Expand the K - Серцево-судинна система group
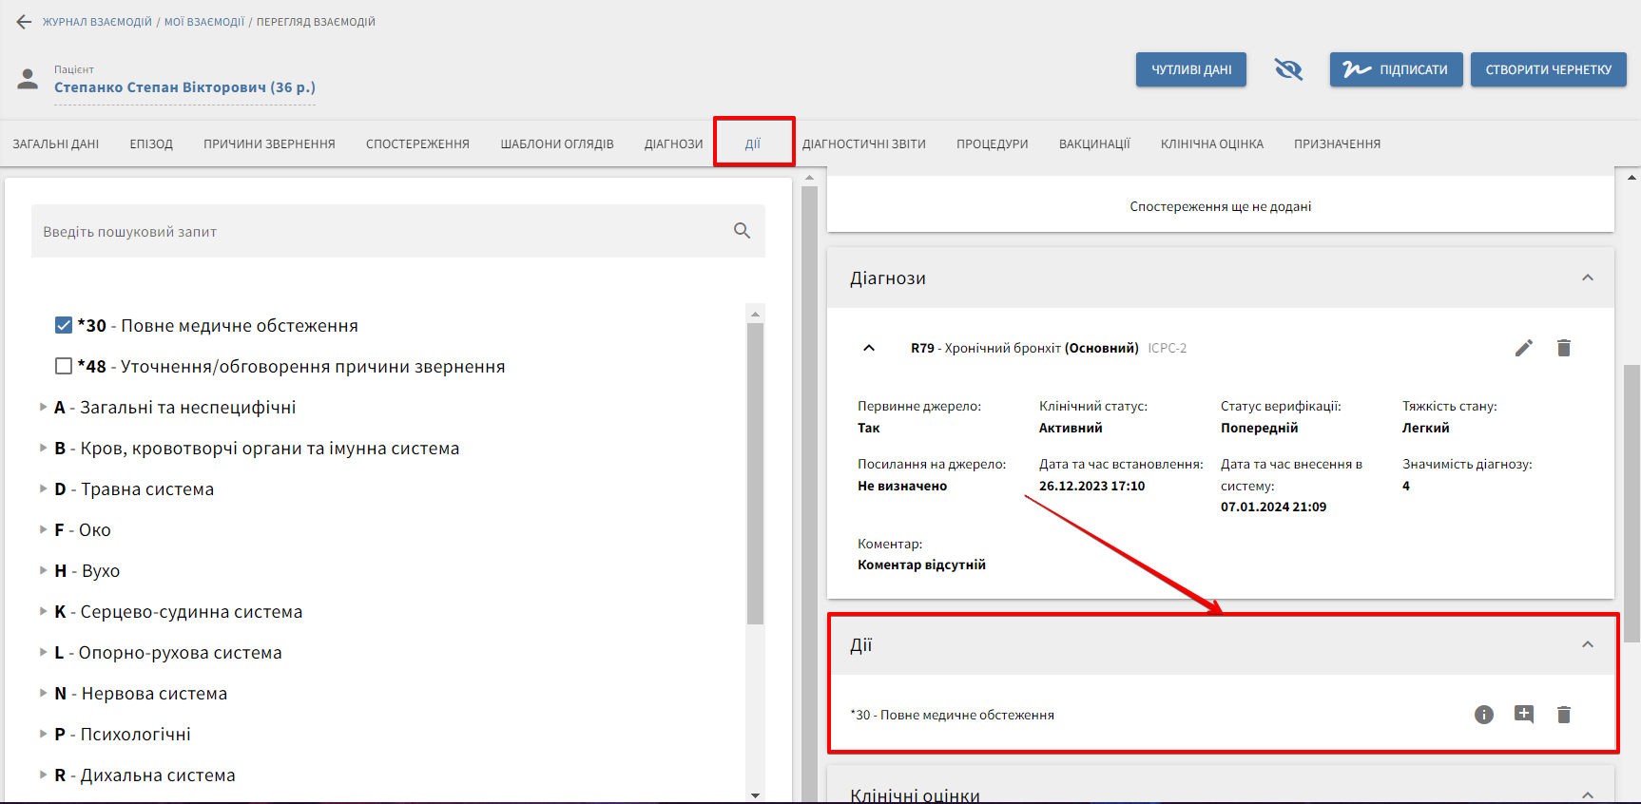 pyautogui.click(x=43, y=611)
